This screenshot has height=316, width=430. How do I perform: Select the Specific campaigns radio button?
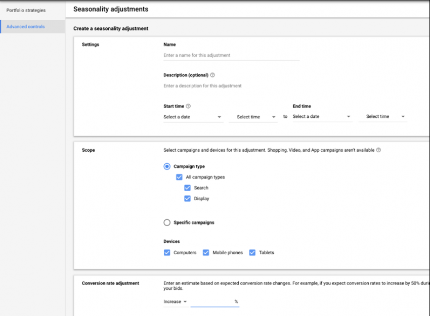(167, 222)
